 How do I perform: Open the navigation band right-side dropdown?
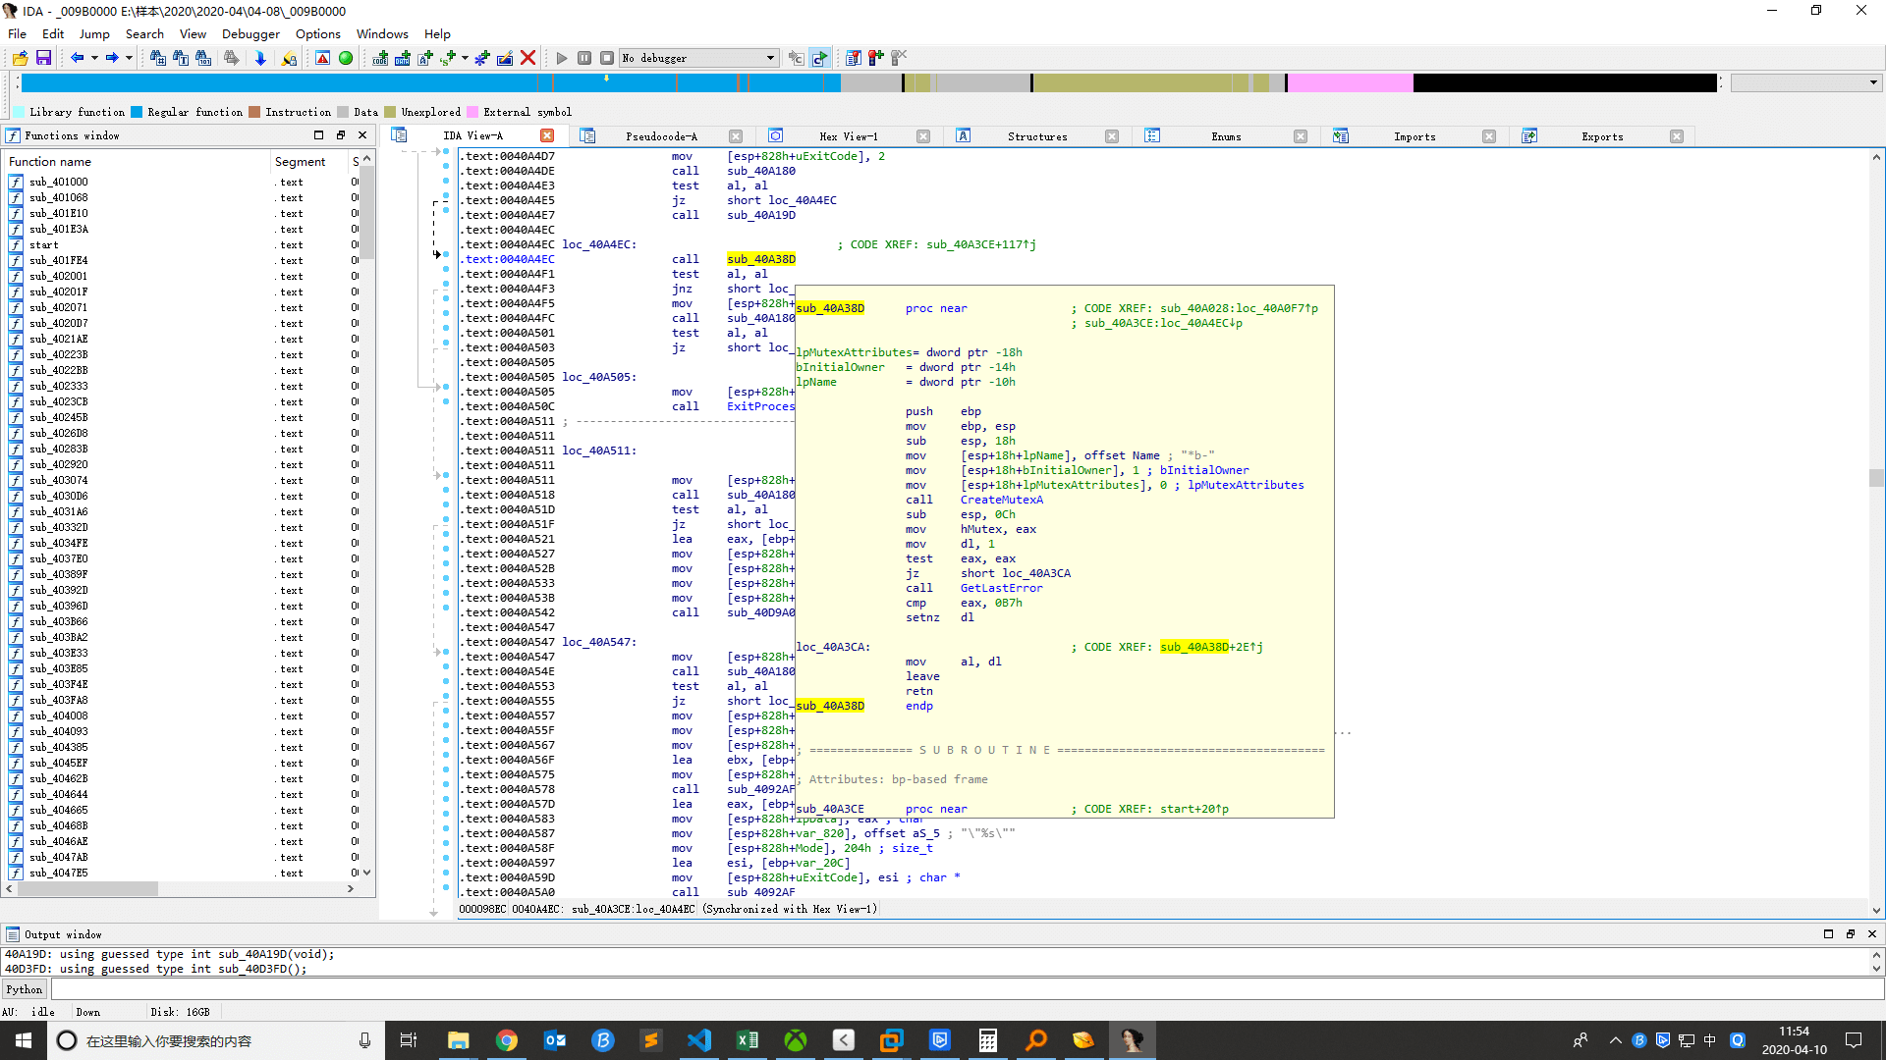[1872, 83]
